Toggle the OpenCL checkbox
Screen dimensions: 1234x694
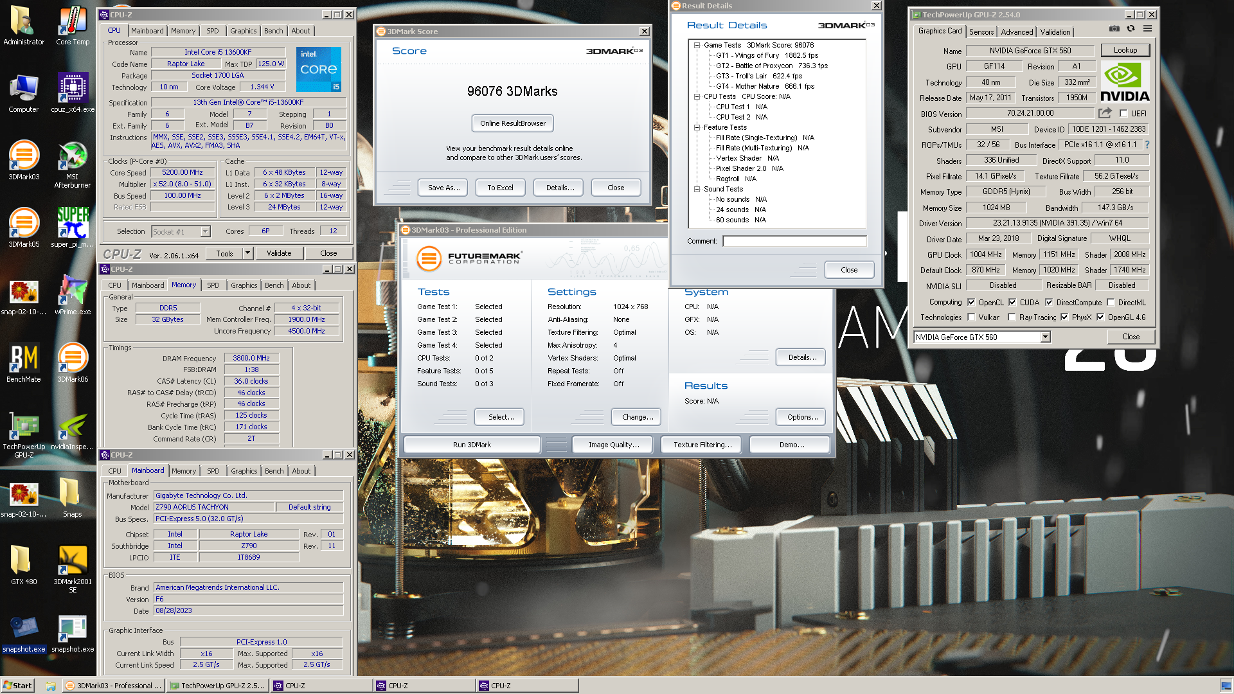[x=971, y=302]
